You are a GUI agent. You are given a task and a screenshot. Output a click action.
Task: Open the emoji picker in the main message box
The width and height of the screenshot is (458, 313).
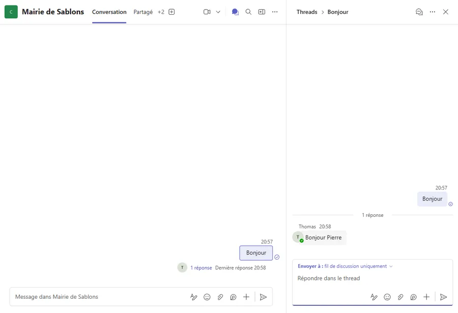point(207,297)
